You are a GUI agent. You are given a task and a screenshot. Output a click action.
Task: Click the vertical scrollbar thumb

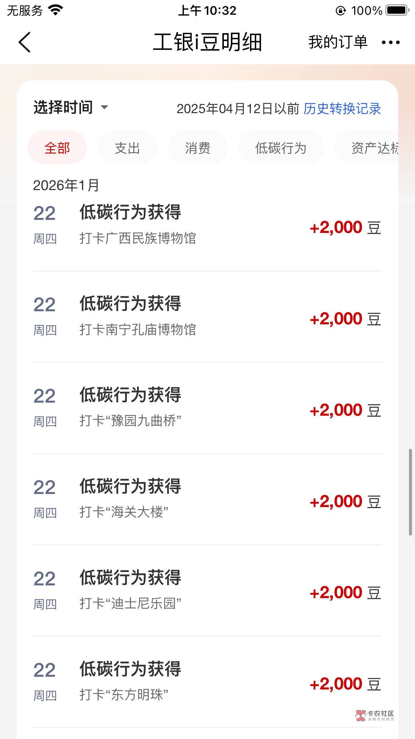(x=411, y=492)
